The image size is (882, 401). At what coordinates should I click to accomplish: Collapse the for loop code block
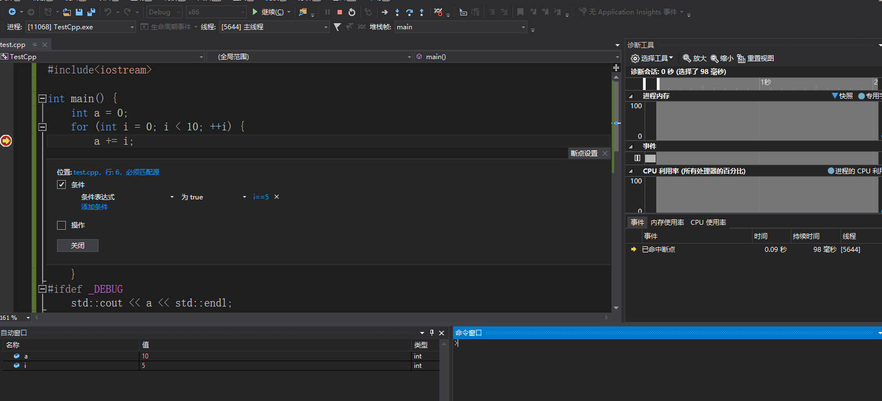(42, 126)
